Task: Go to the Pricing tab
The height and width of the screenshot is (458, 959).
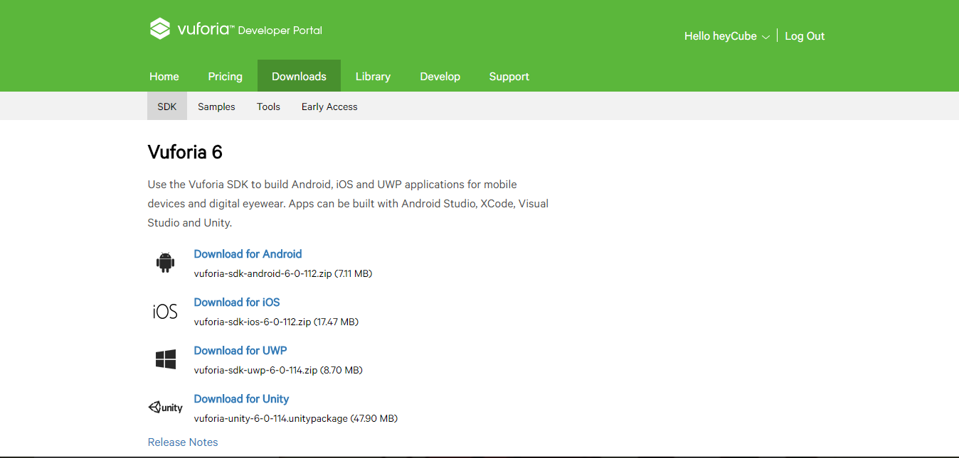Action: (x=225, y=77)
